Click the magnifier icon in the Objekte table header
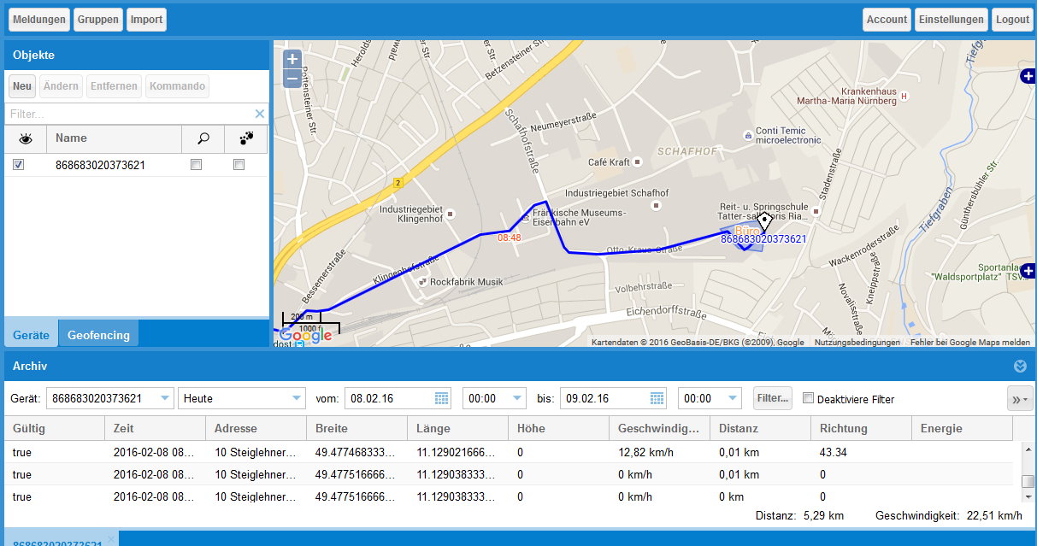 coord(202,138)
